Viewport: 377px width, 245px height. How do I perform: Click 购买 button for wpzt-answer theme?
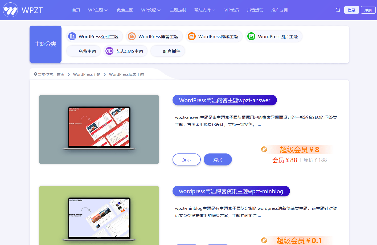click(x=218, y=160)
